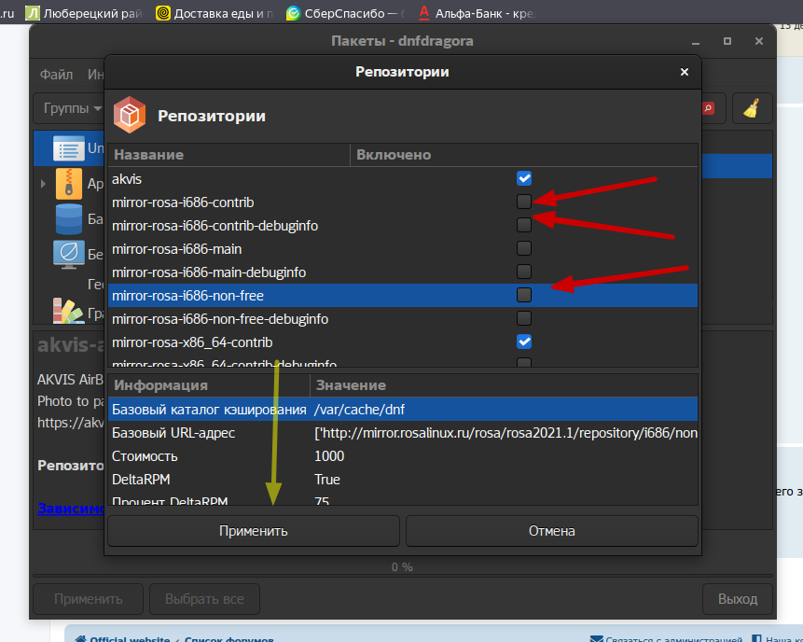
Task: Click the Repositories dialog box icon
Action: coord(130,115)
